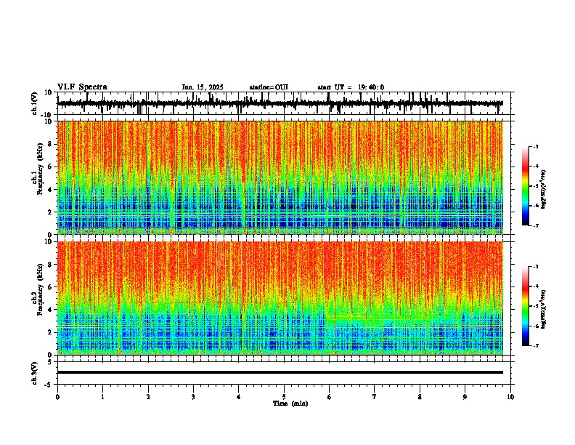
Task: Click time-axis tick label 3
Action: pyautogui.click(x=193, y=397)
